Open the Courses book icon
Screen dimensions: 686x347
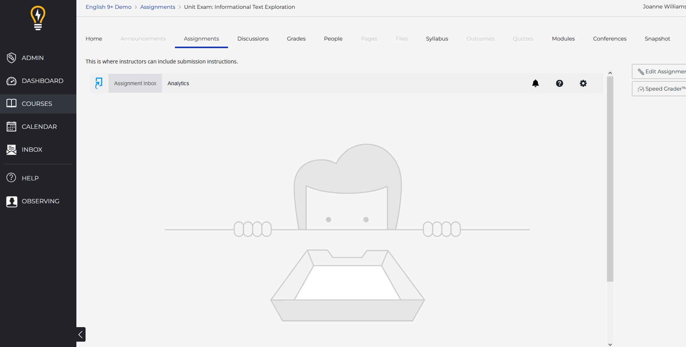[x=11, y=104]
